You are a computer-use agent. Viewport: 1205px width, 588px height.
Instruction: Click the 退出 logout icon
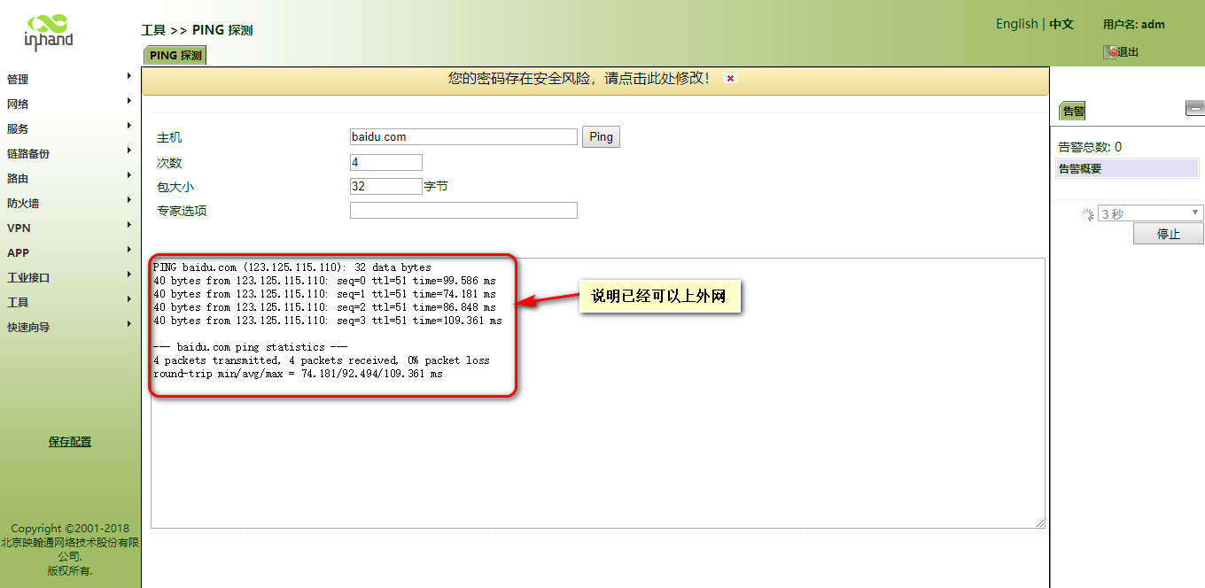coord(1109,52)
